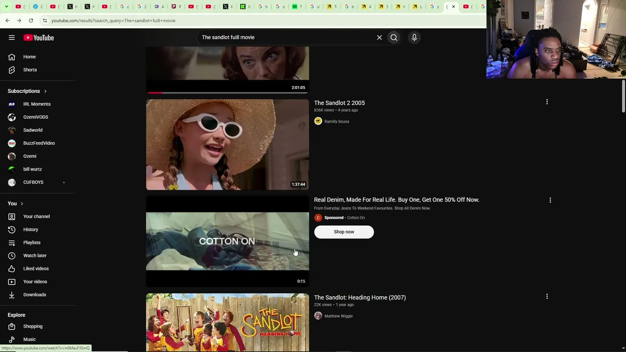Click the "Sponsored" label
Screen dimensions: 626x352
tap(334, 218)
